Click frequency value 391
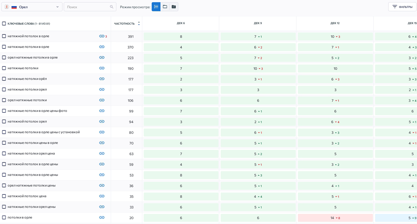Screen dimensions: 417x224 pyautogui.click(x=131, y=36)
